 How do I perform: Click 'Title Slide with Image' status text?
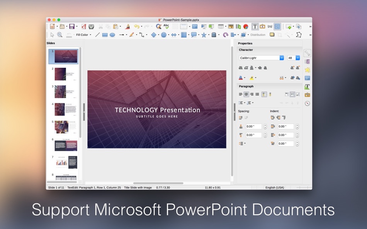(x=138, y=187)
